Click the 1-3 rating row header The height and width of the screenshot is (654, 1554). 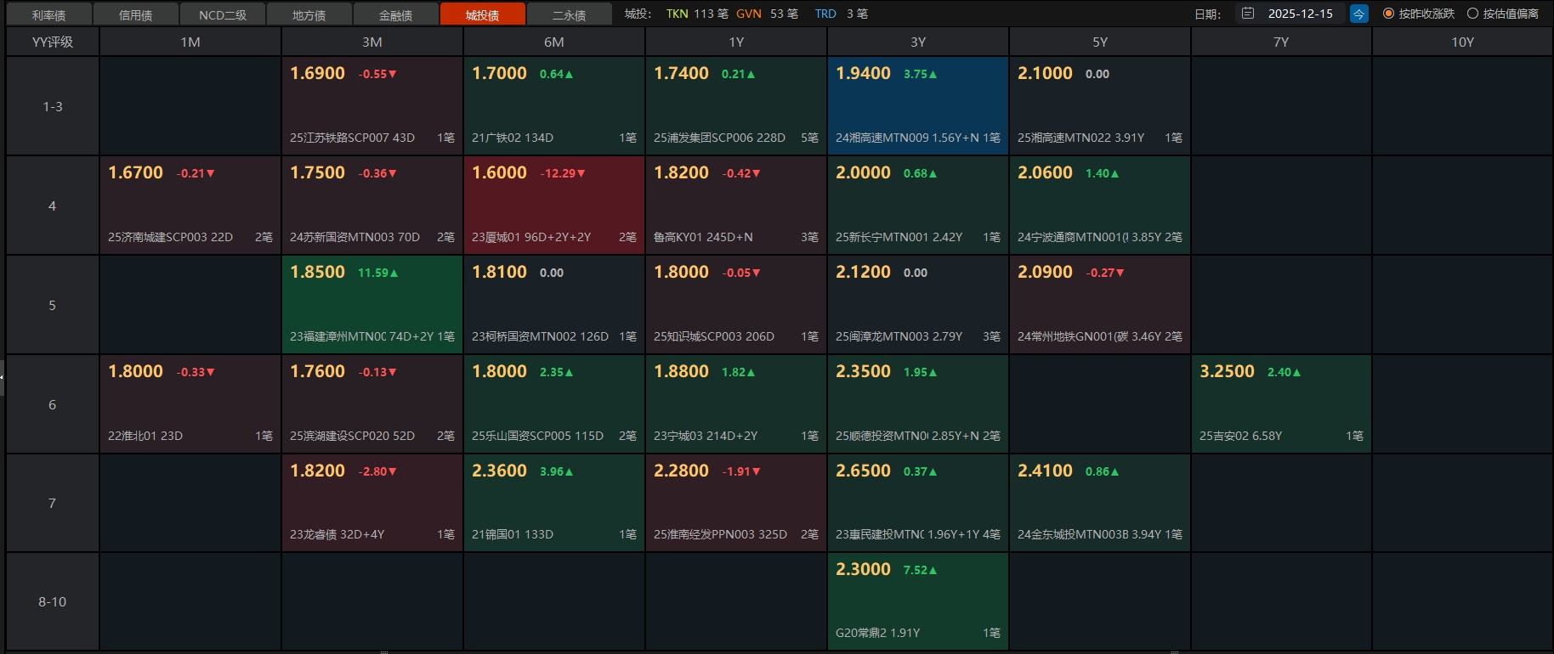click(53, 106)
